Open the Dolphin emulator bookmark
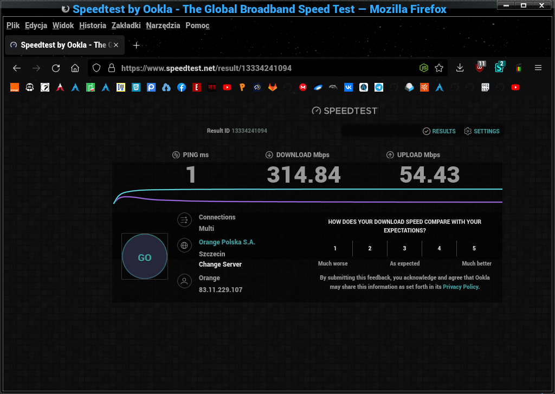This screenshot has width=555, height=394. click(333, 87)
